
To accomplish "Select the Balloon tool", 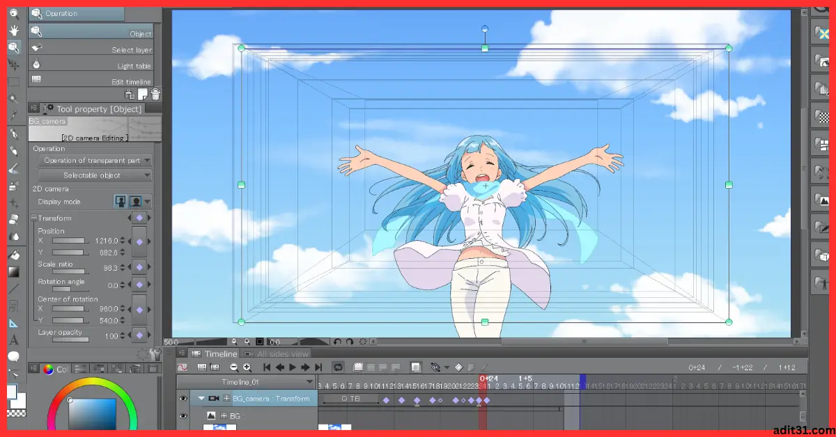I will point(13,356).
